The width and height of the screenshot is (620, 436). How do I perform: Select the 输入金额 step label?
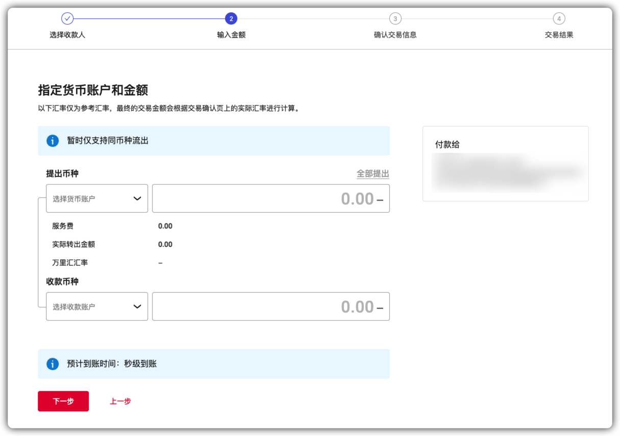[x=231, y=34]
